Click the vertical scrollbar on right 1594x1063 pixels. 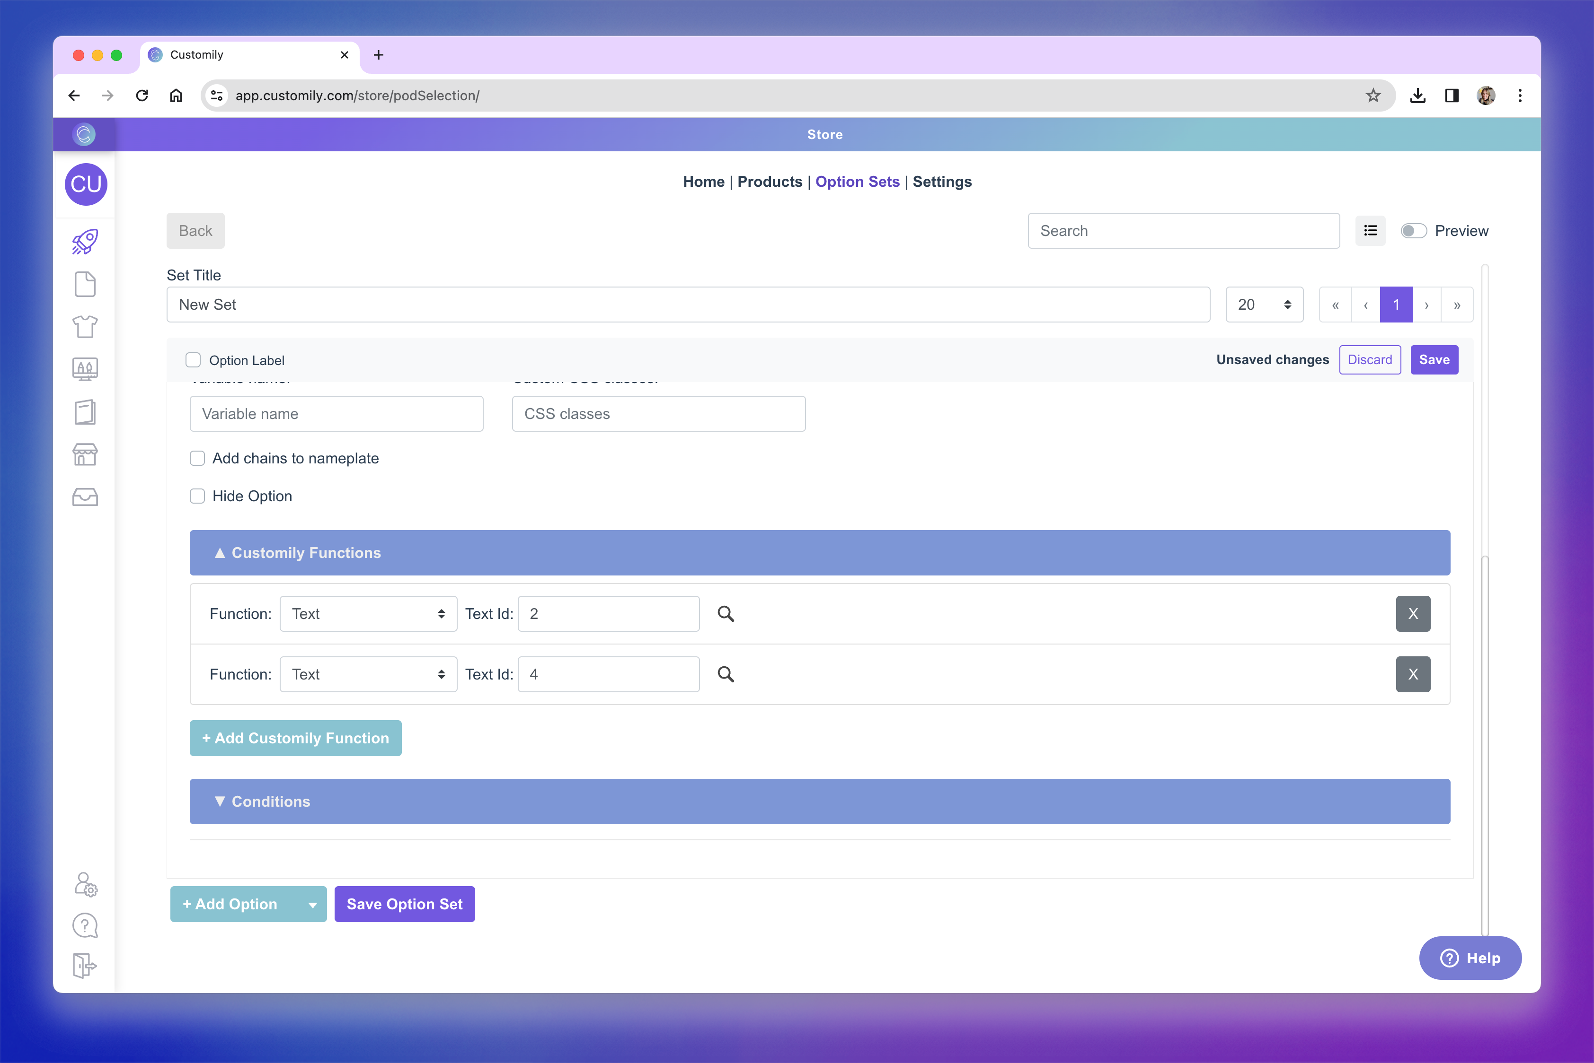[x=1485, y=746]
